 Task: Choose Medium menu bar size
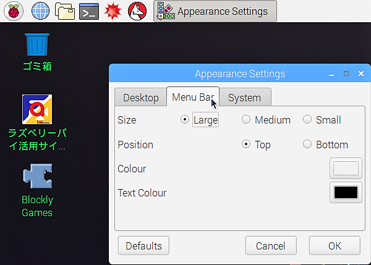point(266,120)
